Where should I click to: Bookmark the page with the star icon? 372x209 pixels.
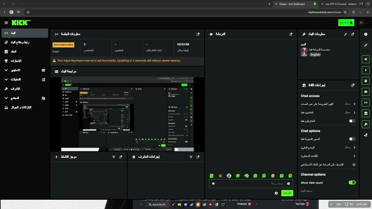(28, 12)
